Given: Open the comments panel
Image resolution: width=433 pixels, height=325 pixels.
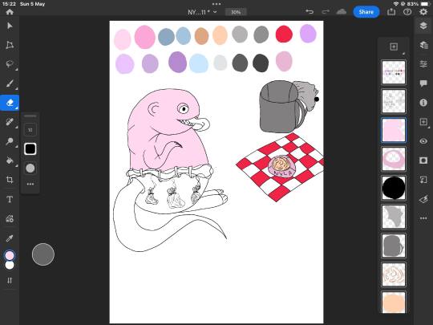Looking at the screenshot, I should pos(423,83).
